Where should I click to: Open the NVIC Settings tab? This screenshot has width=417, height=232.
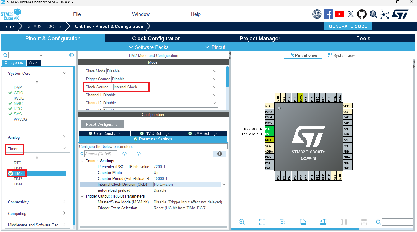tap(155, 133)
